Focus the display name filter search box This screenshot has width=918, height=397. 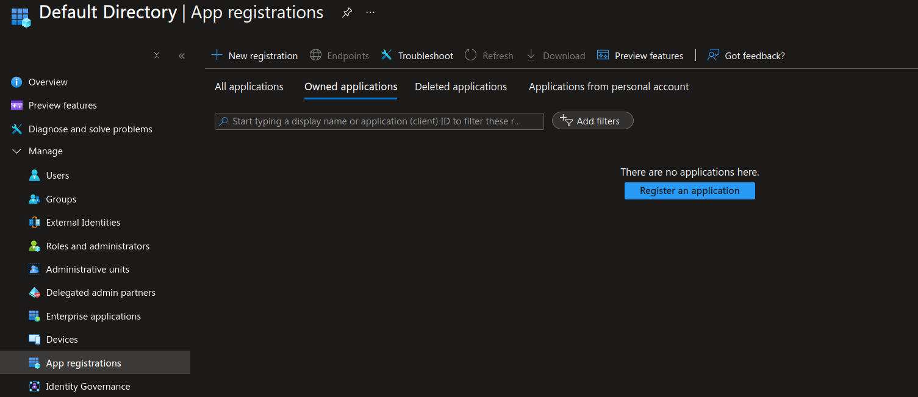pyautogui.click(x=379, y=121)
